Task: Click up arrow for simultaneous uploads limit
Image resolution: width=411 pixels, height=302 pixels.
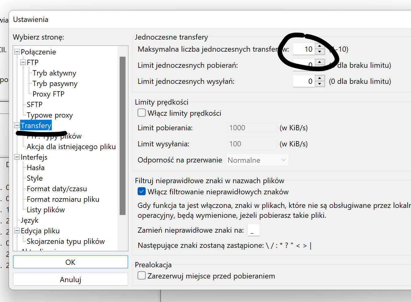Action: point(320,78)
